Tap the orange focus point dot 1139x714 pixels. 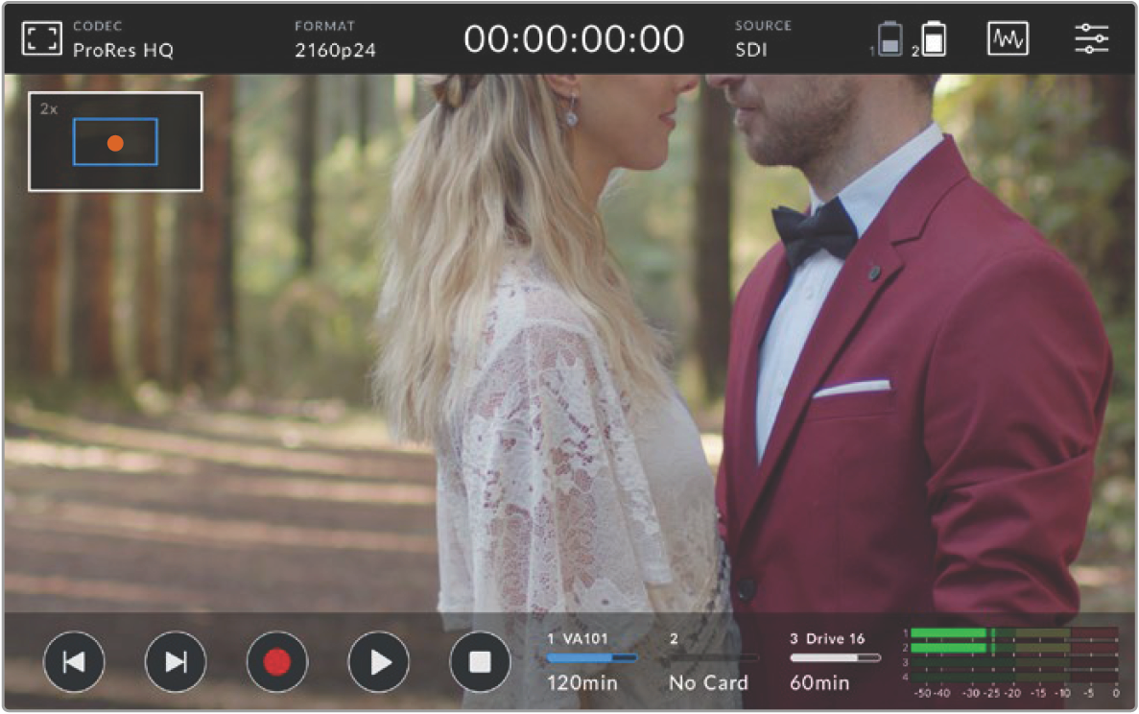point(115,143)
